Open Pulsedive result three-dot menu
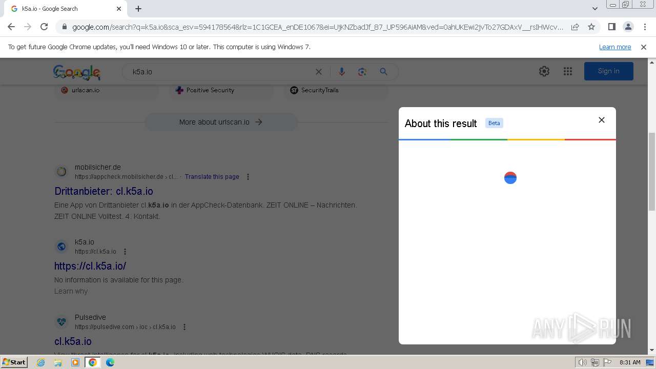The width and height of the screenshot is (656, 369). (184, 327)
